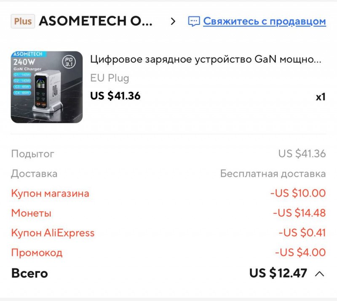Click the Подытог subtotal row
This screenshot has width=337, height=301.
pos(168,154)
